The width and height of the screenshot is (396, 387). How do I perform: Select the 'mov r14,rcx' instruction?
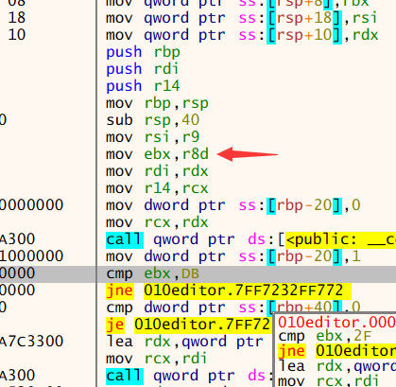pyautogui.click(x=157, y=188)
